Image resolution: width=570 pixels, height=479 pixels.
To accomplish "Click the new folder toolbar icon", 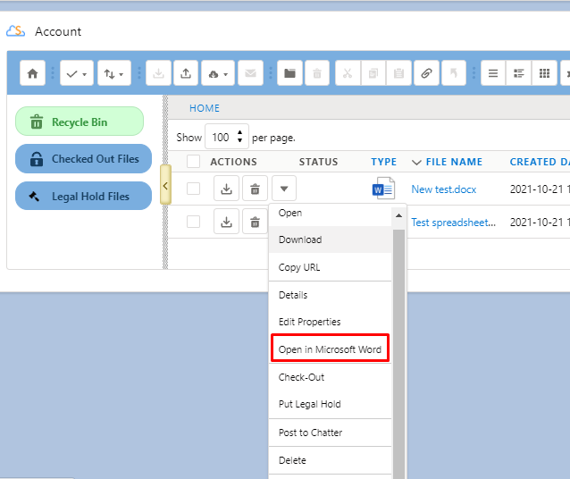I will 289,73.
